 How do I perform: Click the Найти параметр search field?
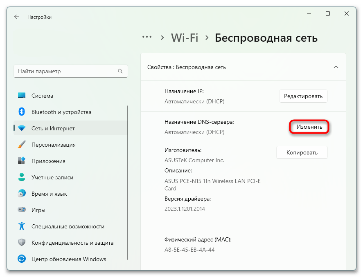[x=71, y=71]
